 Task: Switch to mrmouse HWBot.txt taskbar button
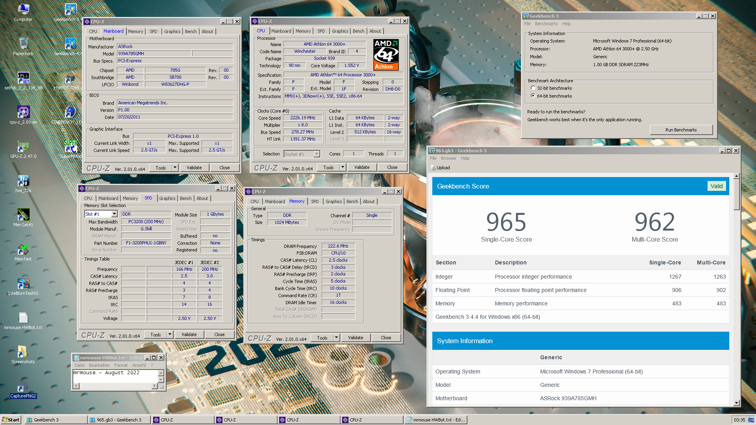(x=436, y=420)
